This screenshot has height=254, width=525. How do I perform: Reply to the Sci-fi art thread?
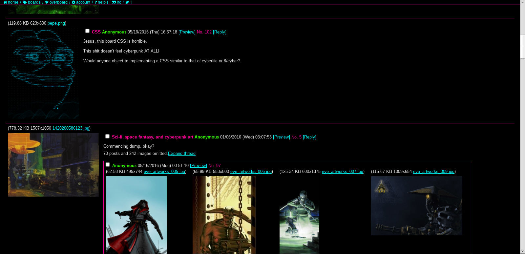309,137
